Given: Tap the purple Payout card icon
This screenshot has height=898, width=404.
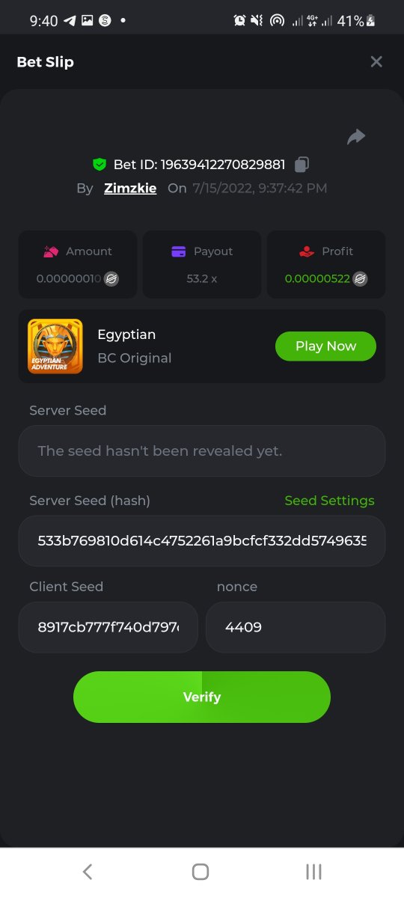Looking at the screenshot, I should coord(178,251).
